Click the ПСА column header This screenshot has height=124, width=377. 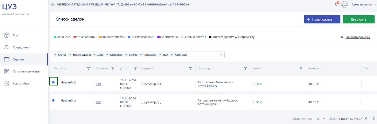coord(366,69)
